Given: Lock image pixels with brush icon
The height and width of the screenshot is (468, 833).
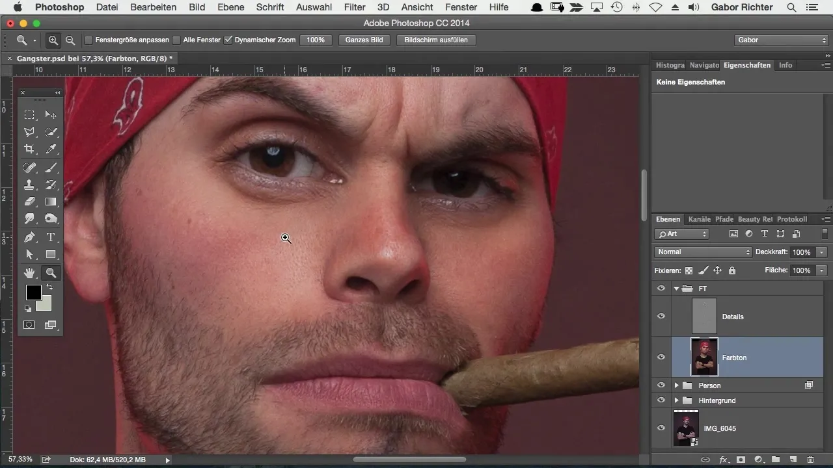Looking at the screenshot, I should [x=703, y=270].
